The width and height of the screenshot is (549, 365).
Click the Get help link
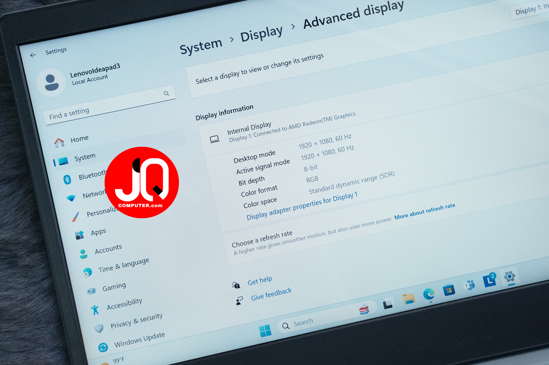click(260, 280)
